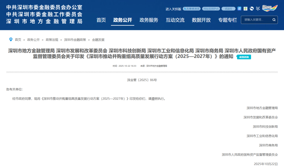
Task: Go to 数据开放 navigation menu
Action: tap(201, 20)
